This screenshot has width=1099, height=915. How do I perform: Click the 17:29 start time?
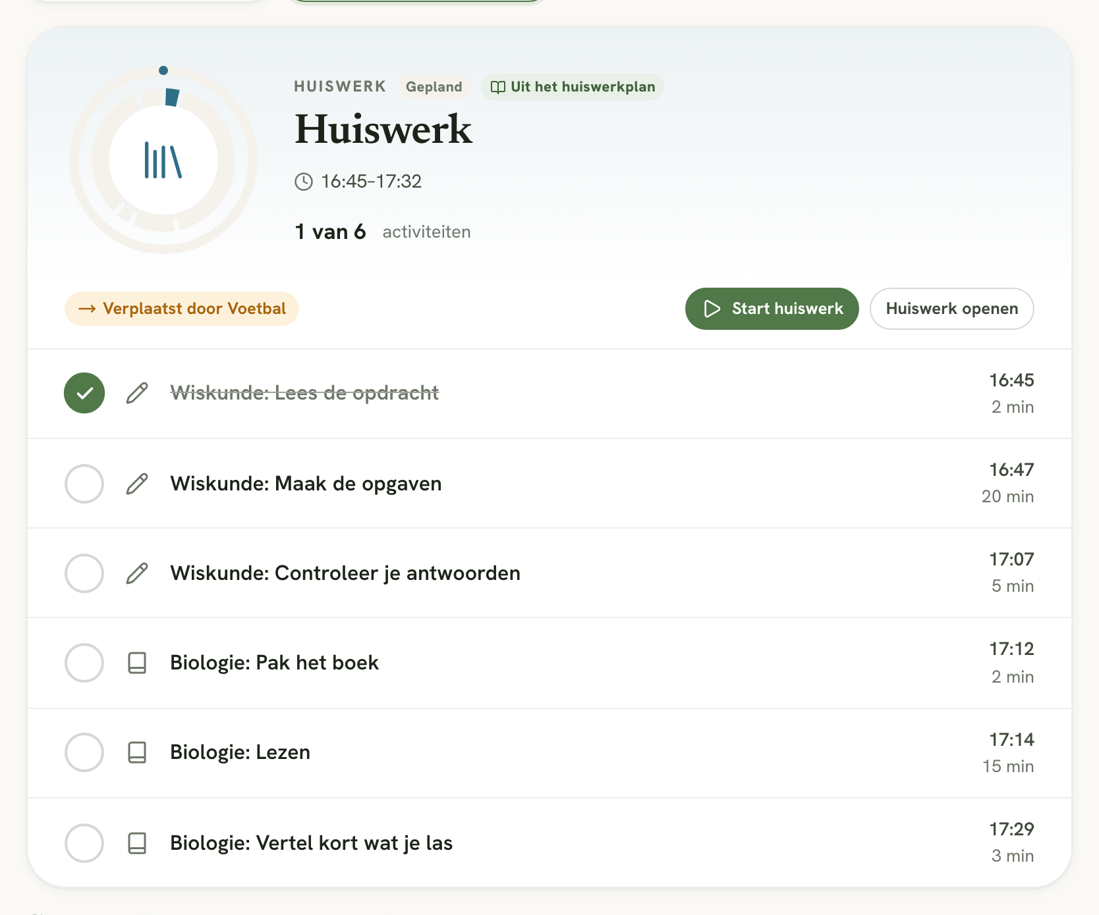[x=1011, y=829]
